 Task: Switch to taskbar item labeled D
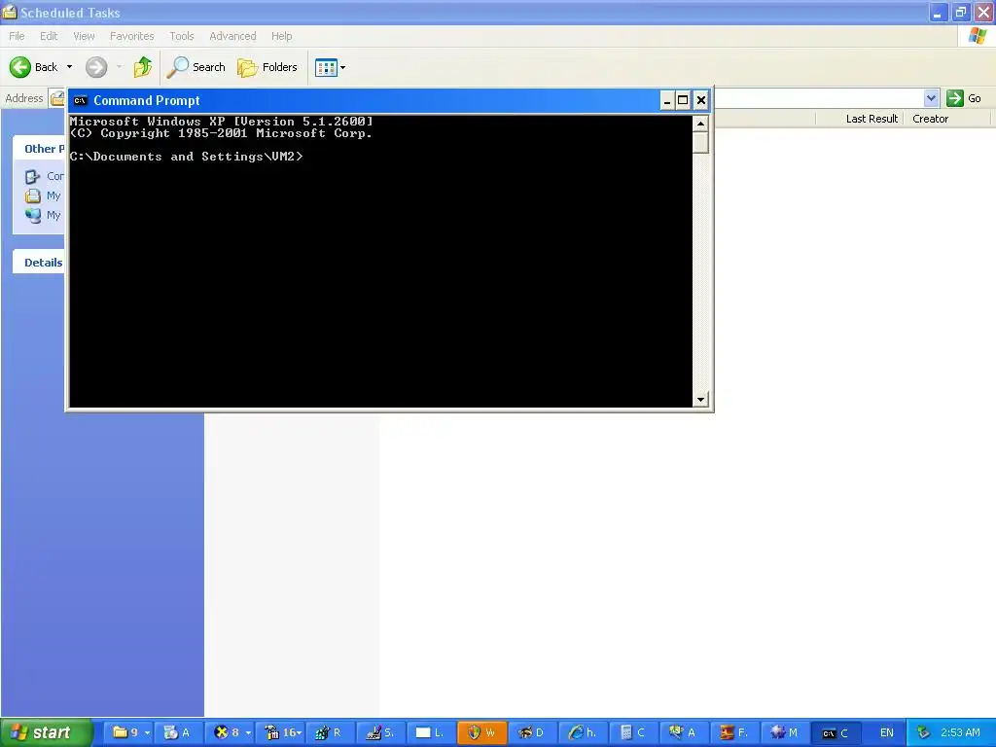[532, 733]
